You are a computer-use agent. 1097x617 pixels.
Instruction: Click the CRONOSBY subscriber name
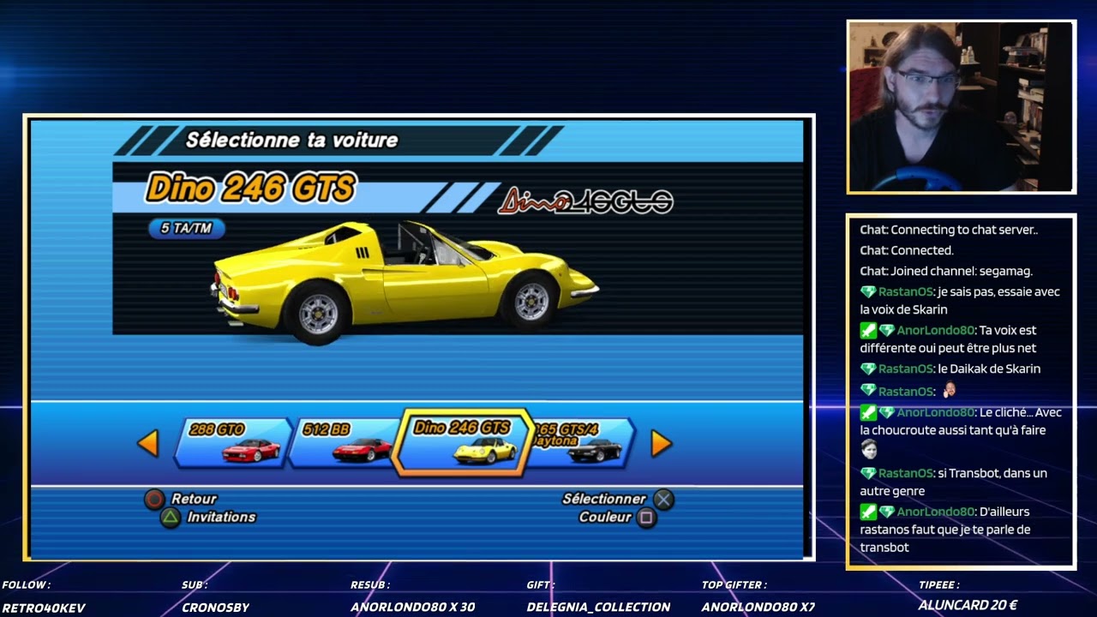click(215, 607)
